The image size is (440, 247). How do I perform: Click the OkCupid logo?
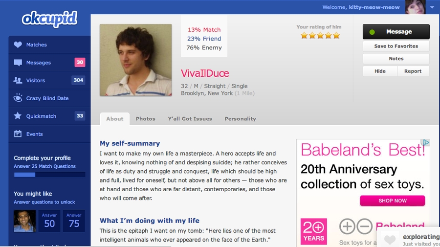click(x=49, y=19)
